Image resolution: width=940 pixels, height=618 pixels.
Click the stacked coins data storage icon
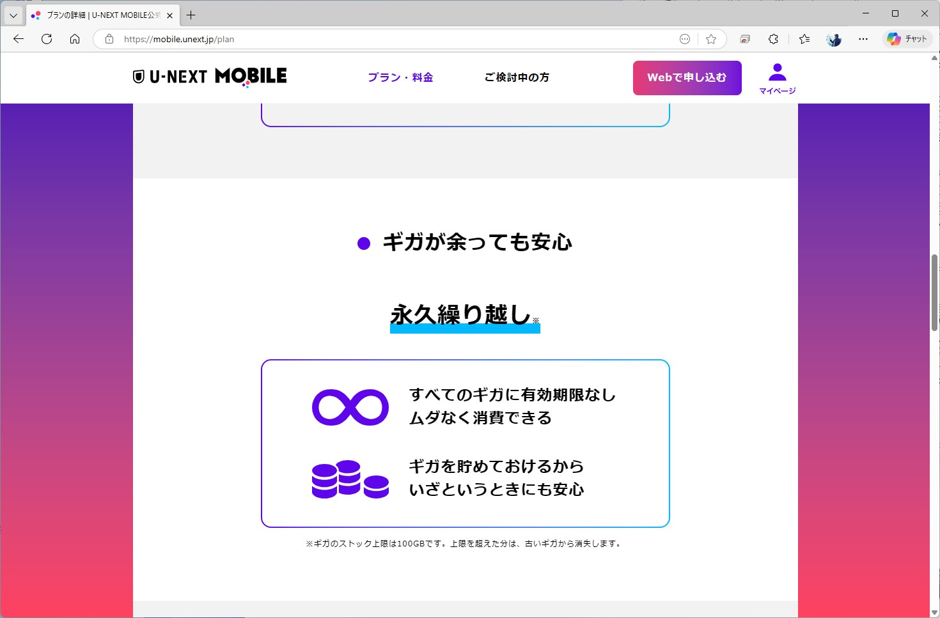(350, 479)
